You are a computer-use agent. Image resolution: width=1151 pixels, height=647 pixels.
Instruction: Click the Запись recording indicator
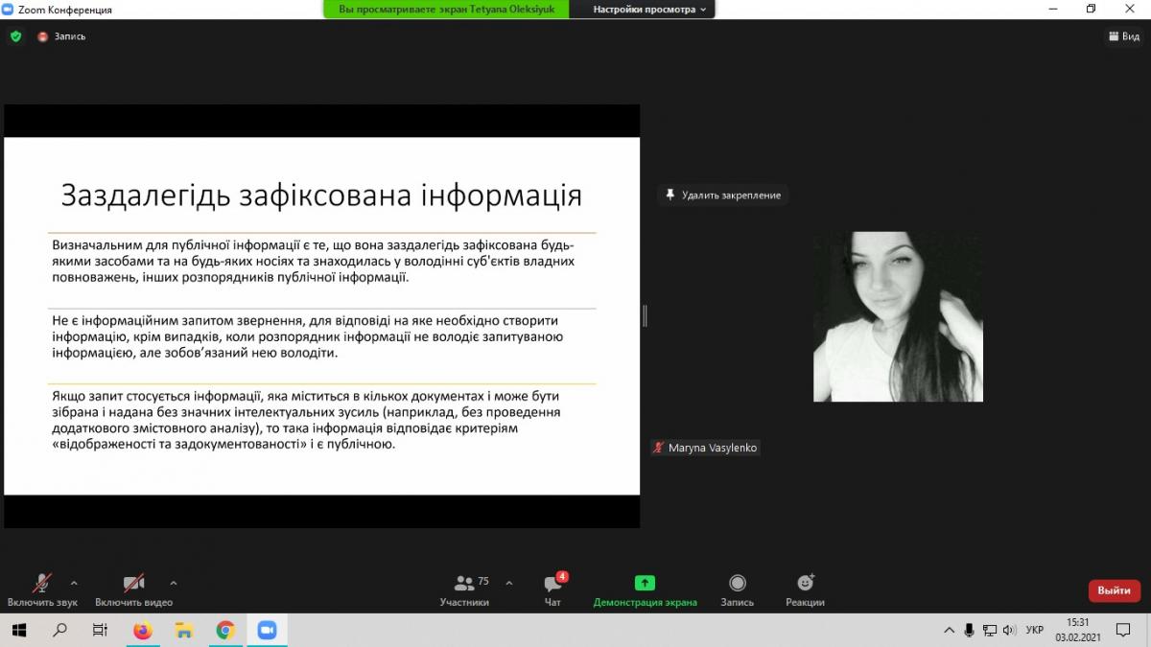[x=62, y=36]
